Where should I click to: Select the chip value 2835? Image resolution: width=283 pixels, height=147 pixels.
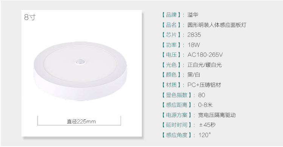[194, 35]
